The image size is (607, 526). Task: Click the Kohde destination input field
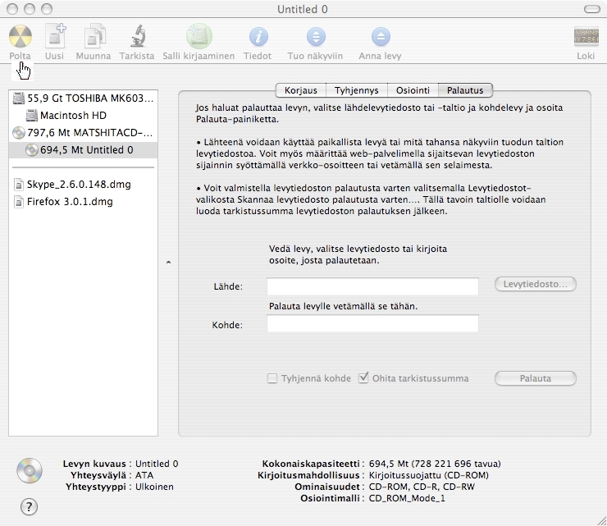coord(372,324)
